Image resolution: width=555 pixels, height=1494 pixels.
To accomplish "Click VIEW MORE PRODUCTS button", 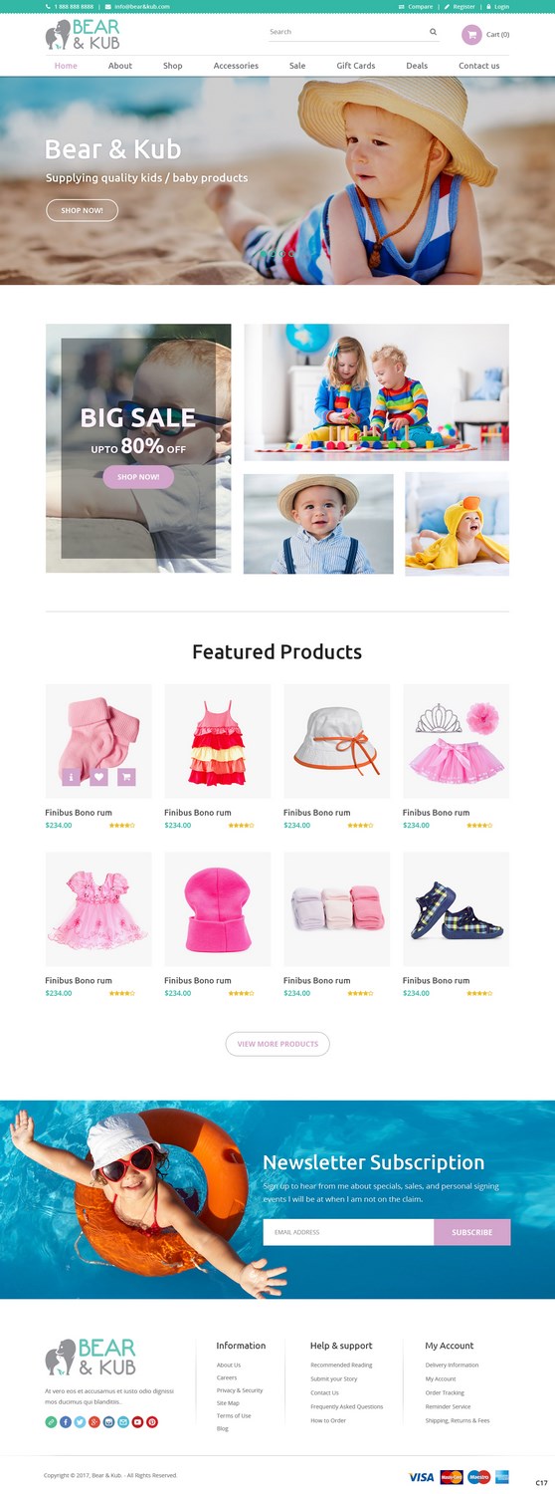I will [277, 1044].
